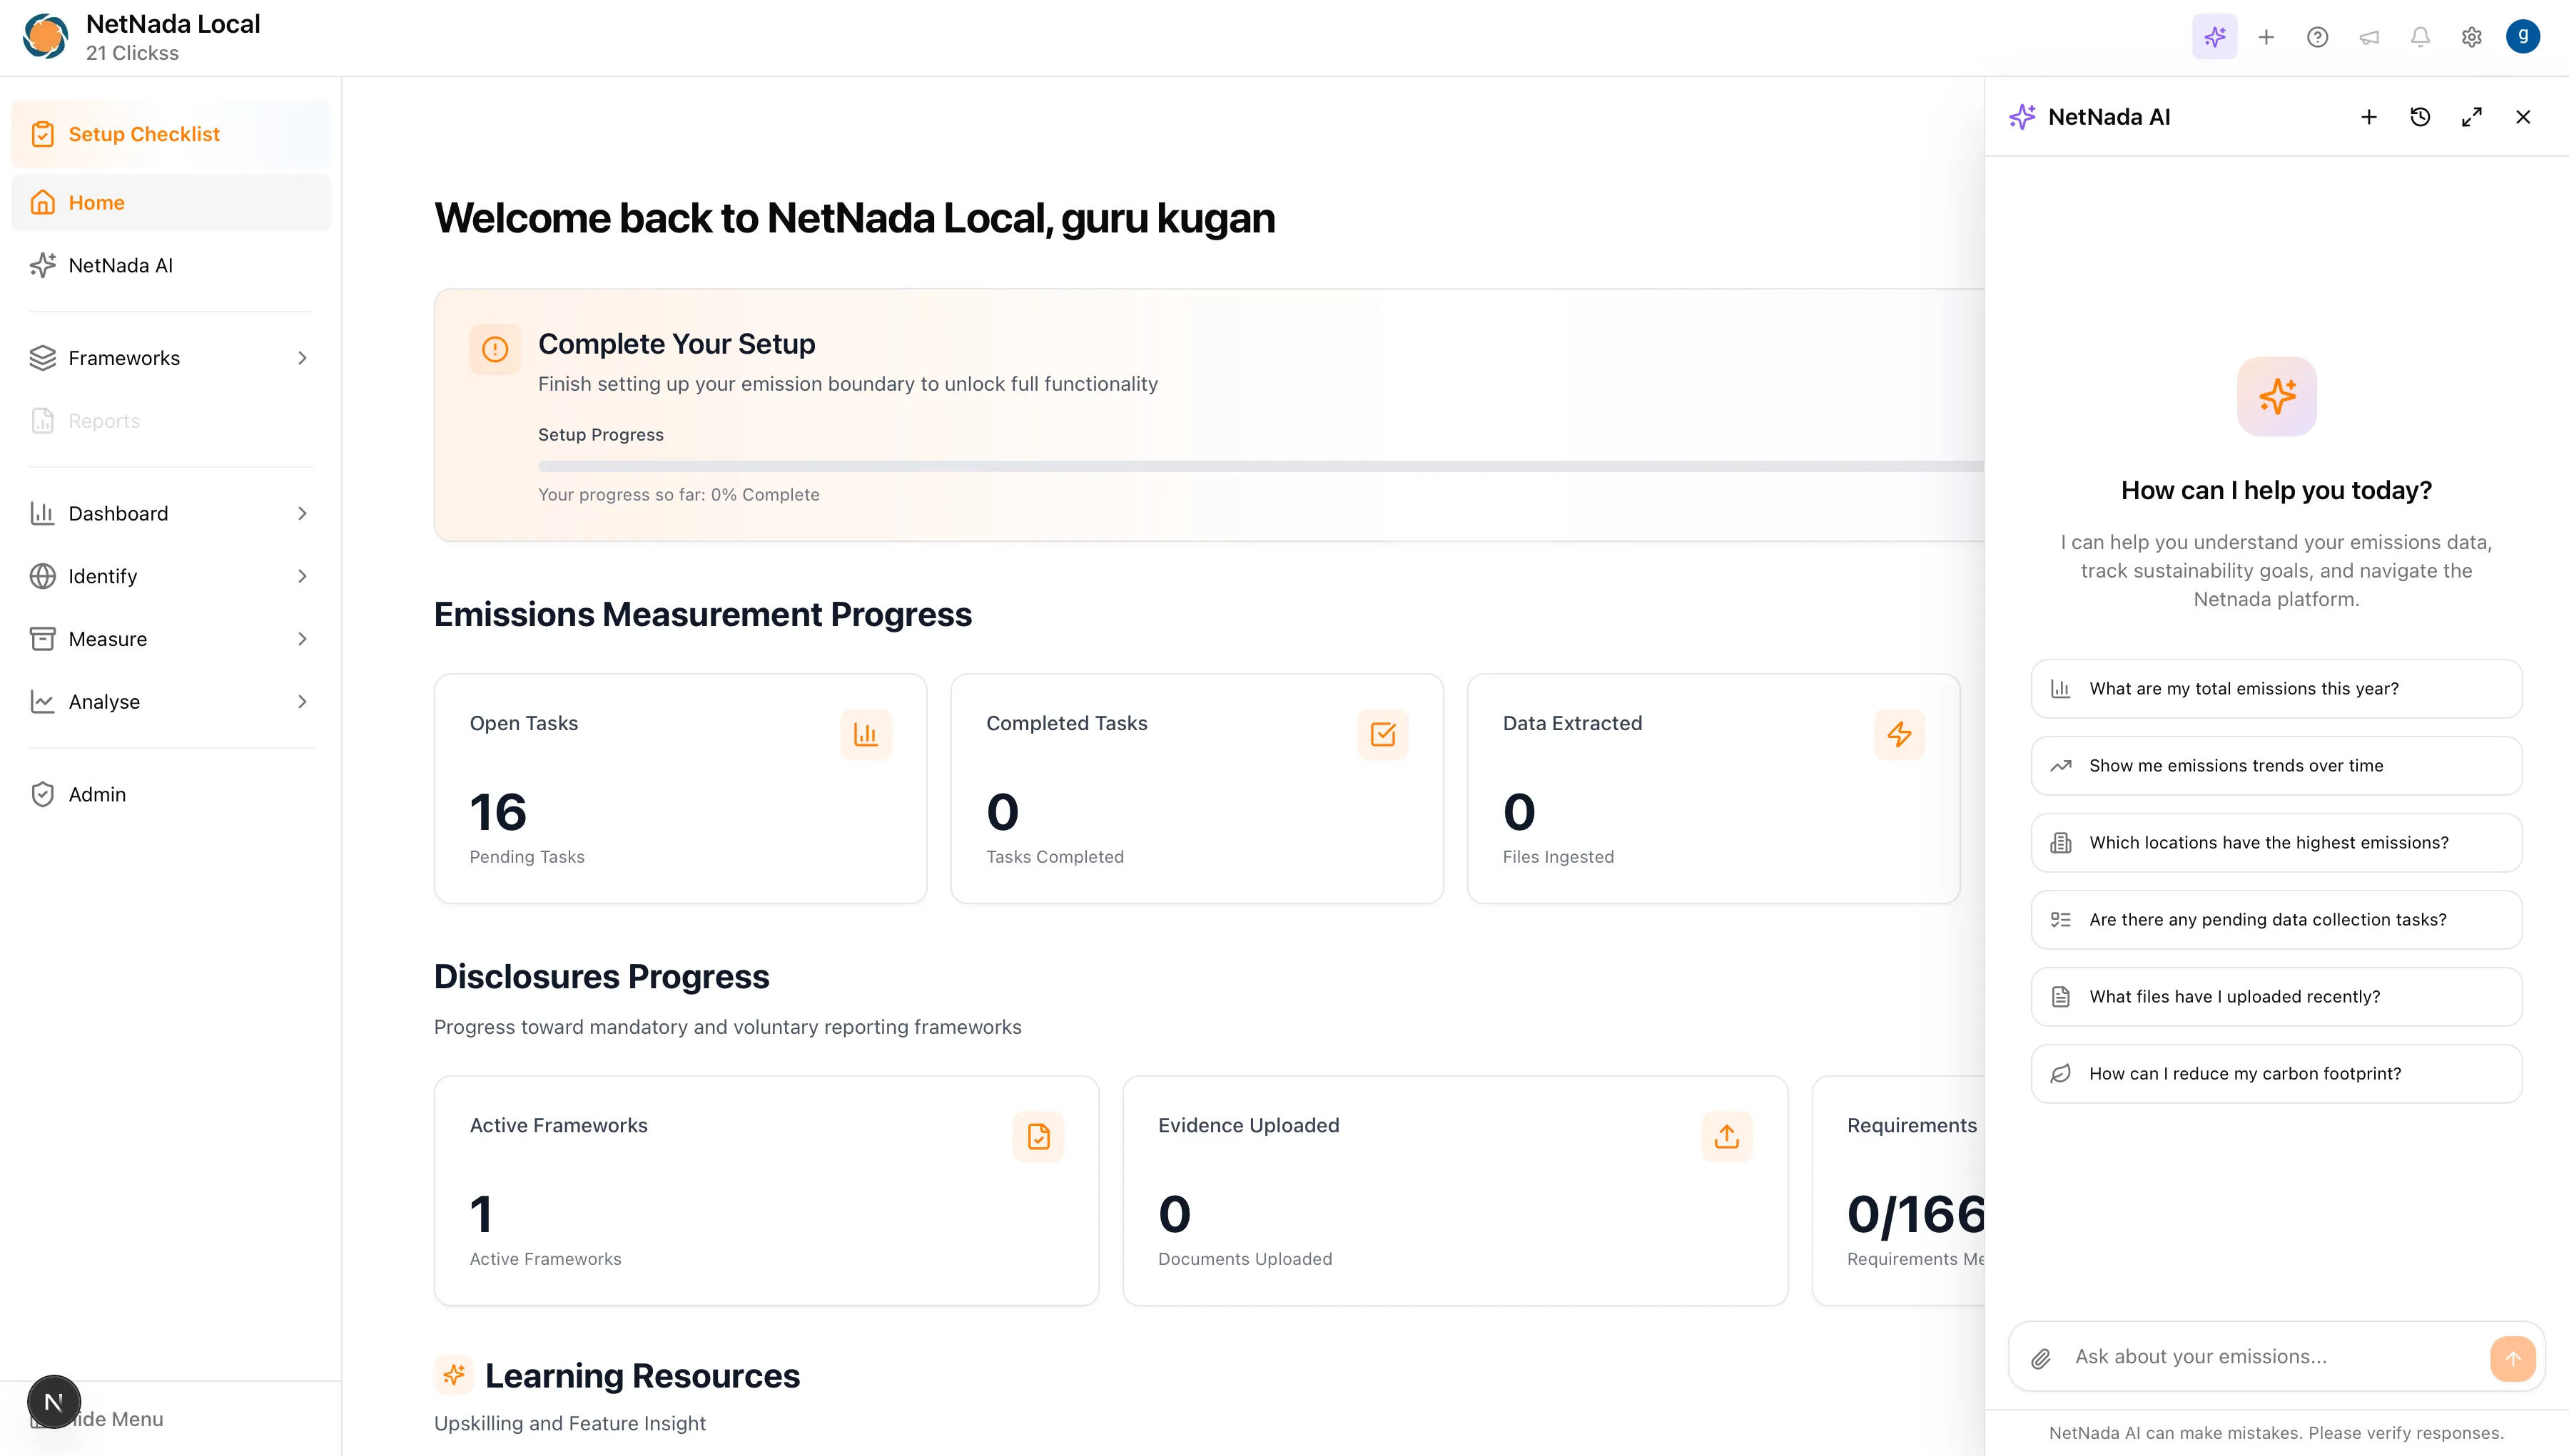The width and height of the screenshot is (2569, 1456).
Task: Click the settings gear icon
Action: [2471, 37]
